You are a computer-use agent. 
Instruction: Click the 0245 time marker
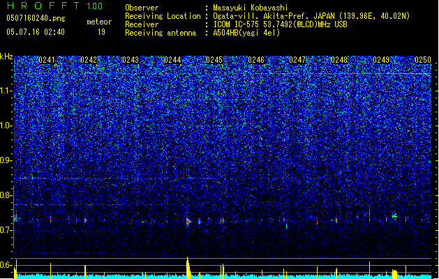(214, 60)
